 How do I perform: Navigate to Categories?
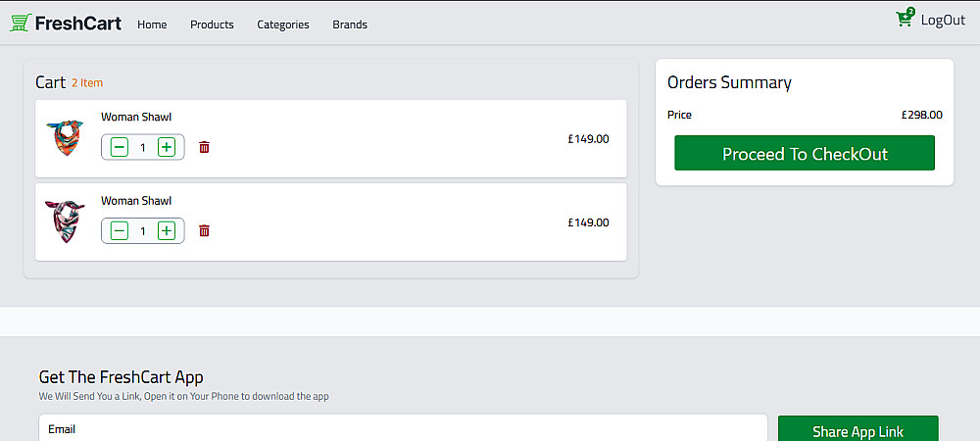coord(283,24)
